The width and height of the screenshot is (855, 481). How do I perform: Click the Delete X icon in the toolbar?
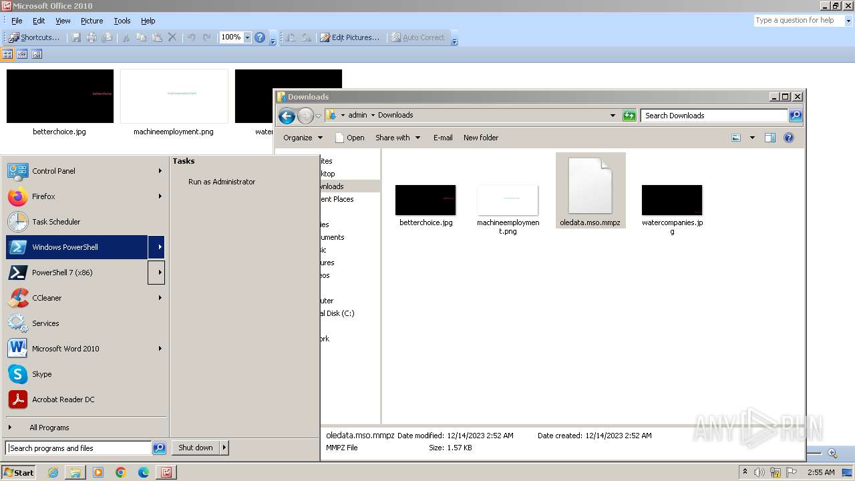(172, 37)
